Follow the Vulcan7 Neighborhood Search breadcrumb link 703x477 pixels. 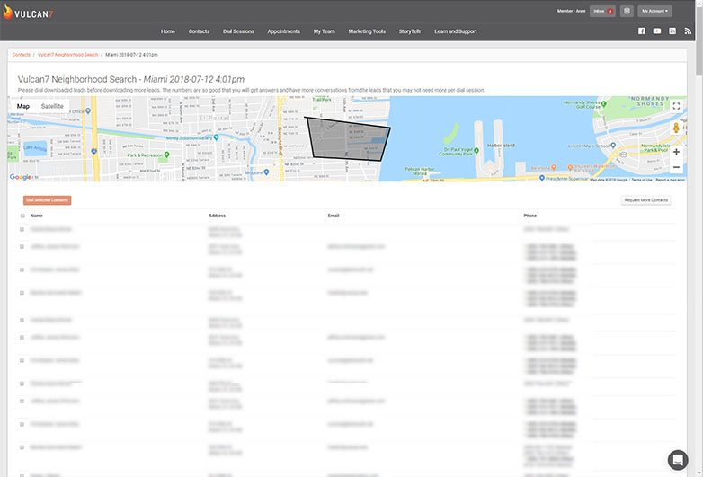coord(67,55)
